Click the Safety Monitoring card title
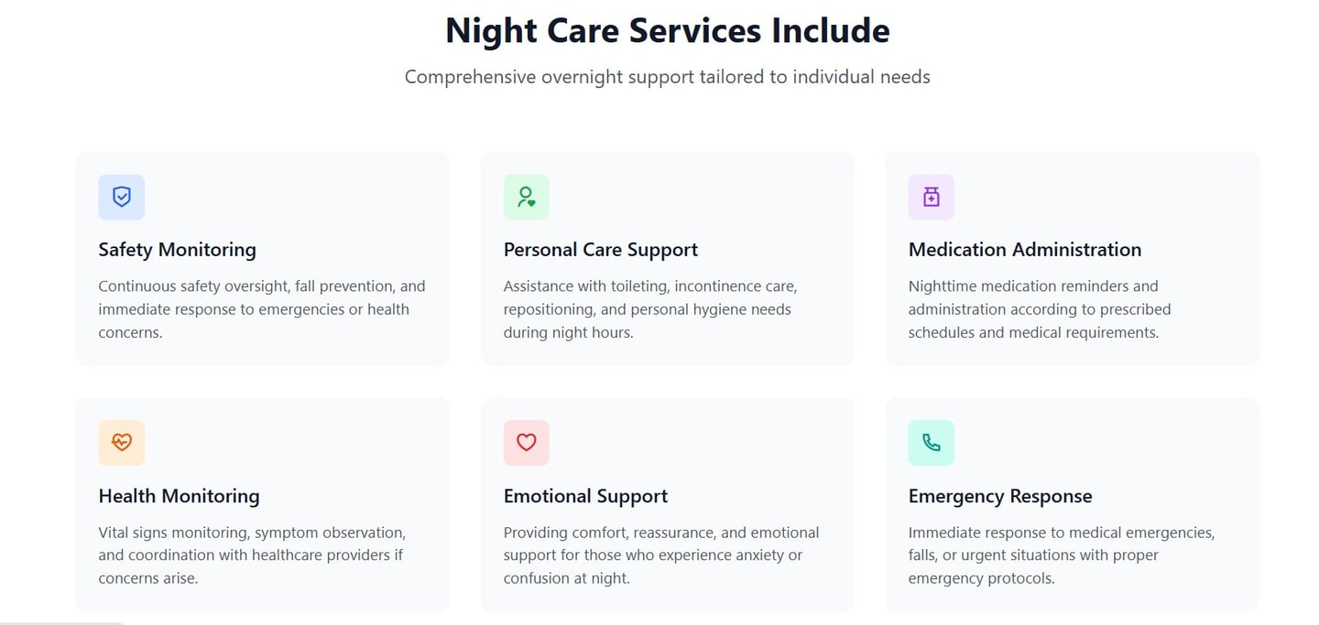The height and width of the screenshot is (625, 1319). pos(177,250)
